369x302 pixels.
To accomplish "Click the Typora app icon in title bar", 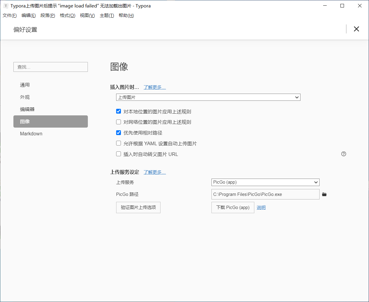I will tap(6, 6).
